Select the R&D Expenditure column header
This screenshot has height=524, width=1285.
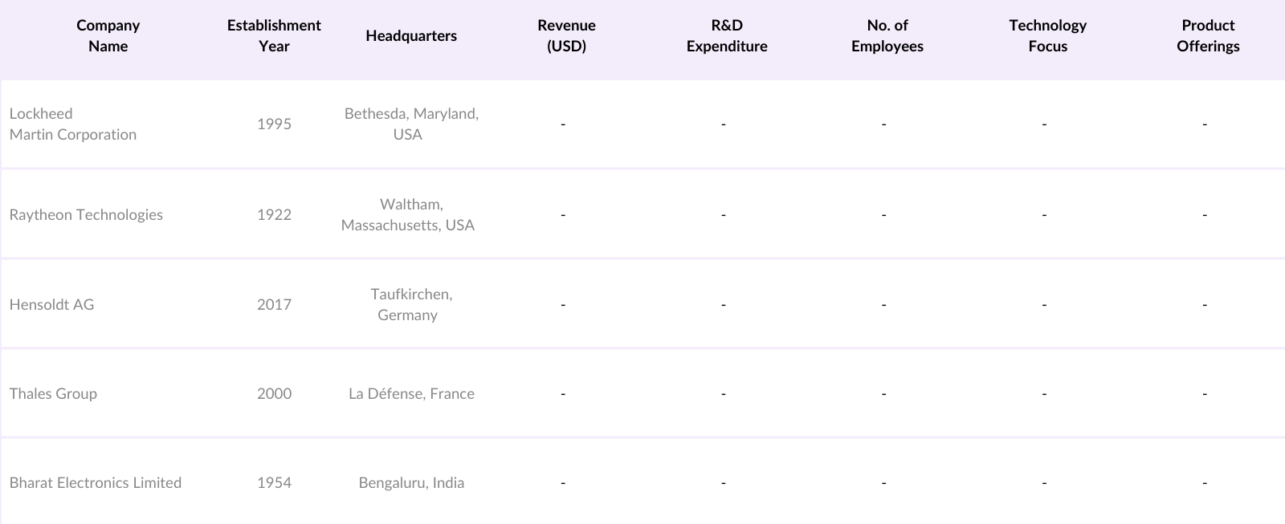tap(727, 36)
